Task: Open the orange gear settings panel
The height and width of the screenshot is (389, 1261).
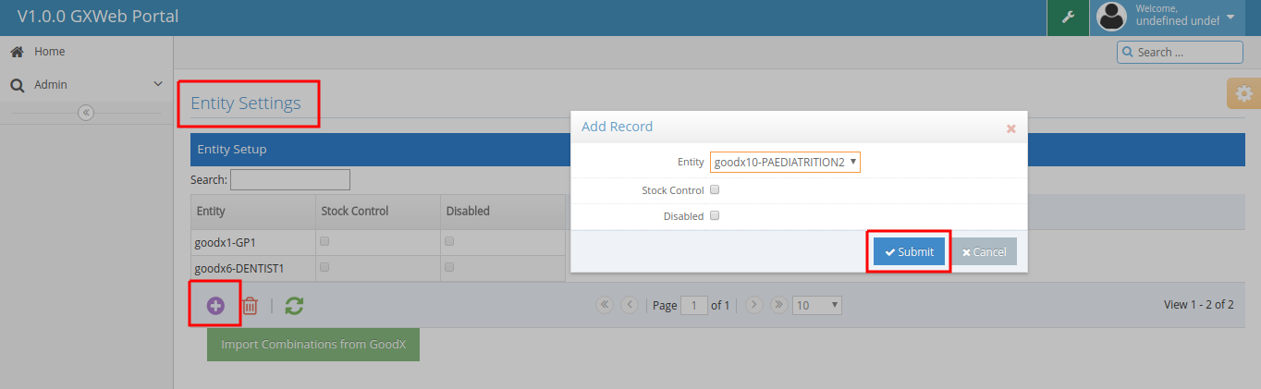Action: (x=1243, y=93)
